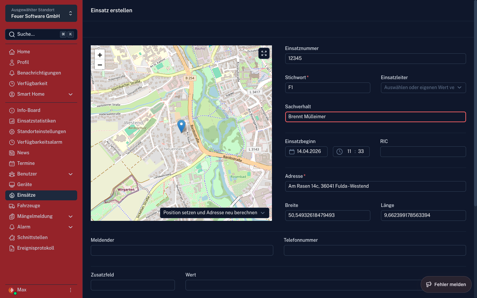Click the Einsatznummer field

375,59
